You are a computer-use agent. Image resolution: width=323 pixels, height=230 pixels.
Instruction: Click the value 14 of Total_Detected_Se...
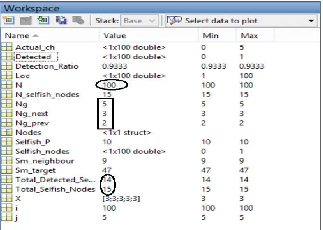(x=107, y=180)
